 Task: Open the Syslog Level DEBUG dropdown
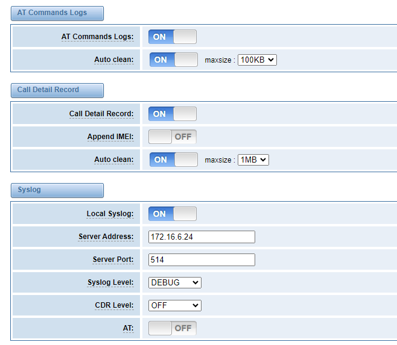pos(175,282)
